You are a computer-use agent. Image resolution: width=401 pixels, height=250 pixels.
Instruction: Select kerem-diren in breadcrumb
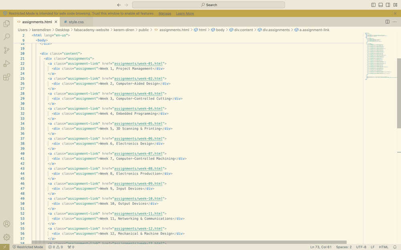pyautogui.click(x=124, y=30)
